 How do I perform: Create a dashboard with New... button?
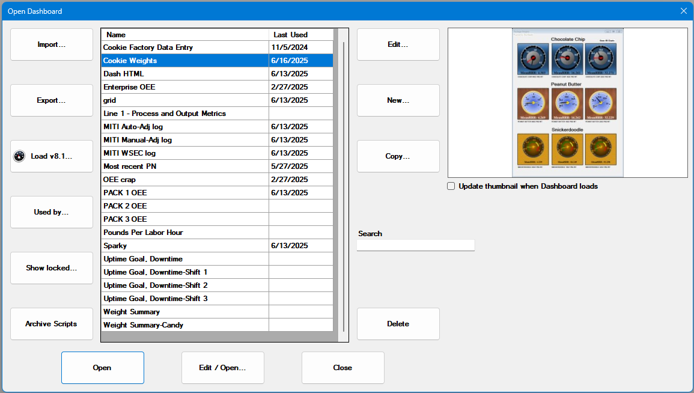[x=398, y=100]
